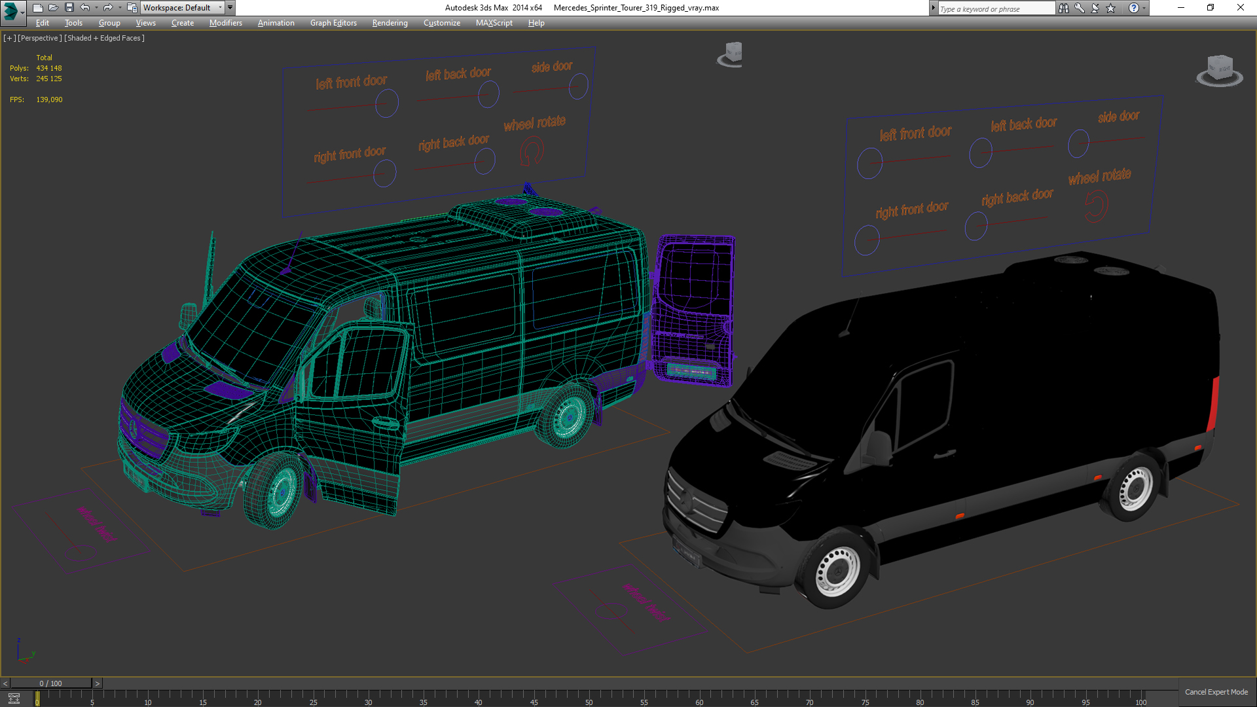
Task: Expand the Undo history dropdown arrow
Action: point(96,8)
